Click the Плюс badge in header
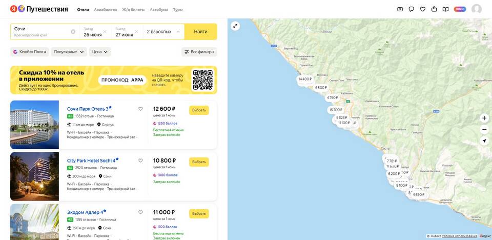This screenshot has height=240, width=492. click(x=460, y=9)
